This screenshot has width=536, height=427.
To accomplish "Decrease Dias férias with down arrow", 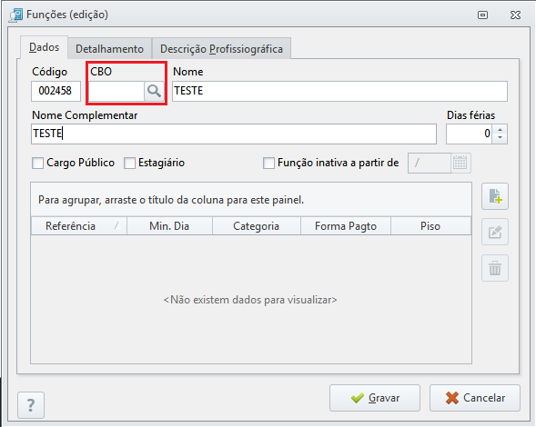I will [x=501, y=138].
